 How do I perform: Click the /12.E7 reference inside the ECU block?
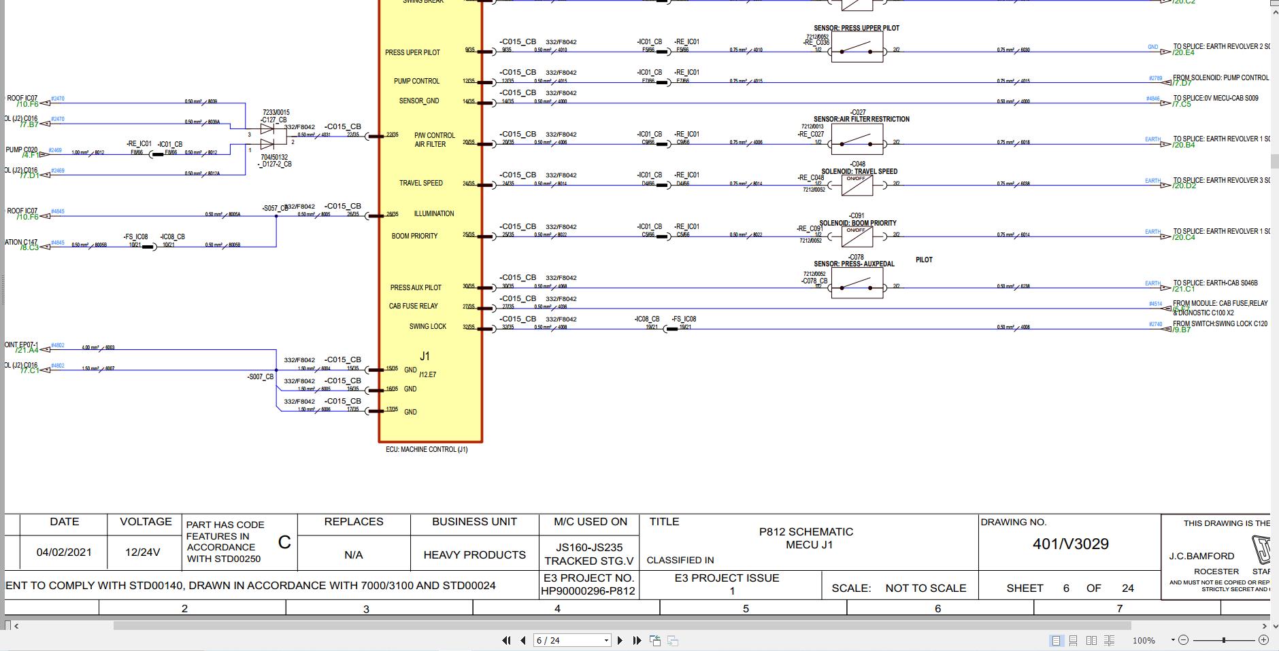pos(428,374)
